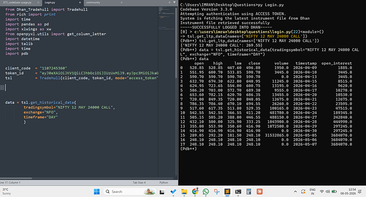Open Calculator from the taskbar

pyautogui.click(x=249, y=192)
